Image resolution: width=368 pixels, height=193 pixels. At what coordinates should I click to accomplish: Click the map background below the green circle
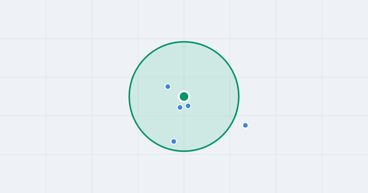coord(184,172)
